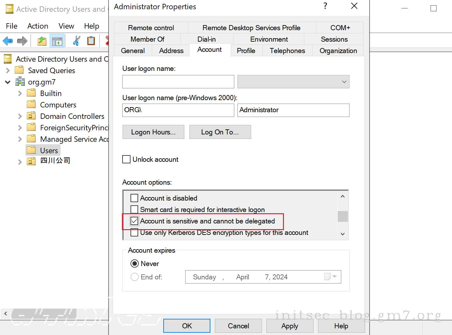Screen dimensions: 452x335
Task: Click the Forward arrow toolbar icon
Action: click(x=22, y=41)
